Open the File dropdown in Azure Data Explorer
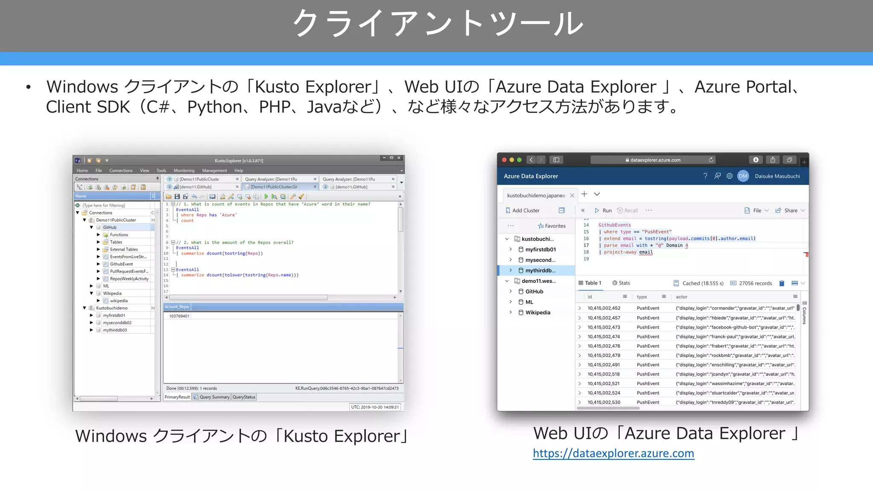This screenshot has width=873, height=491. (x=757, y=211)
